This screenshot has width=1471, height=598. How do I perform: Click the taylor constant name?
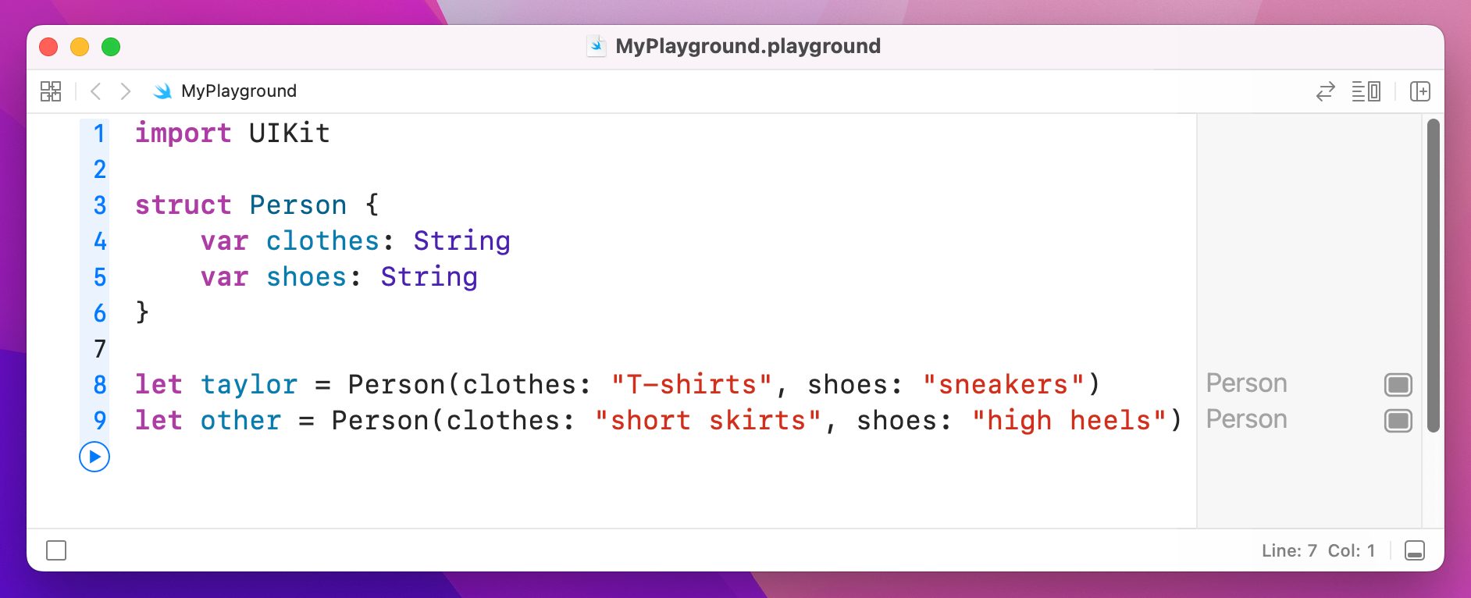pyautogui.click(x=249, y=385)
